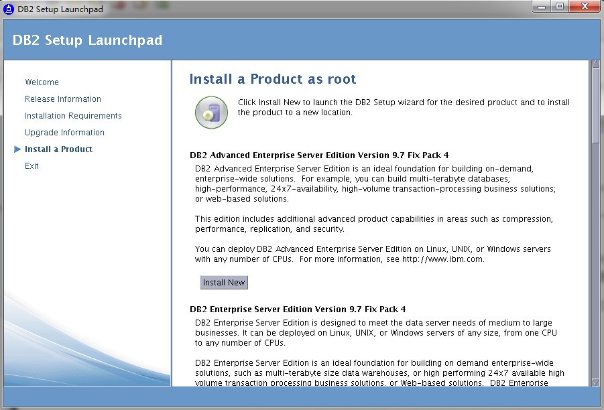Open Release Information in the sidebar
The image size is (604, 410).
coord(63,99)
